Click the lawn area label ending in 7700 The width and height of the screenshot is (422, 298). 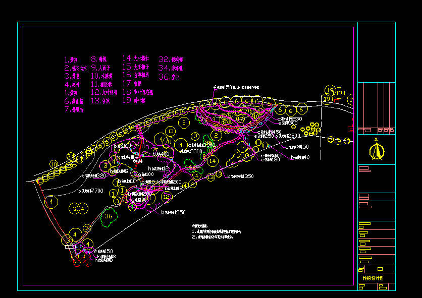click(91, 191)
